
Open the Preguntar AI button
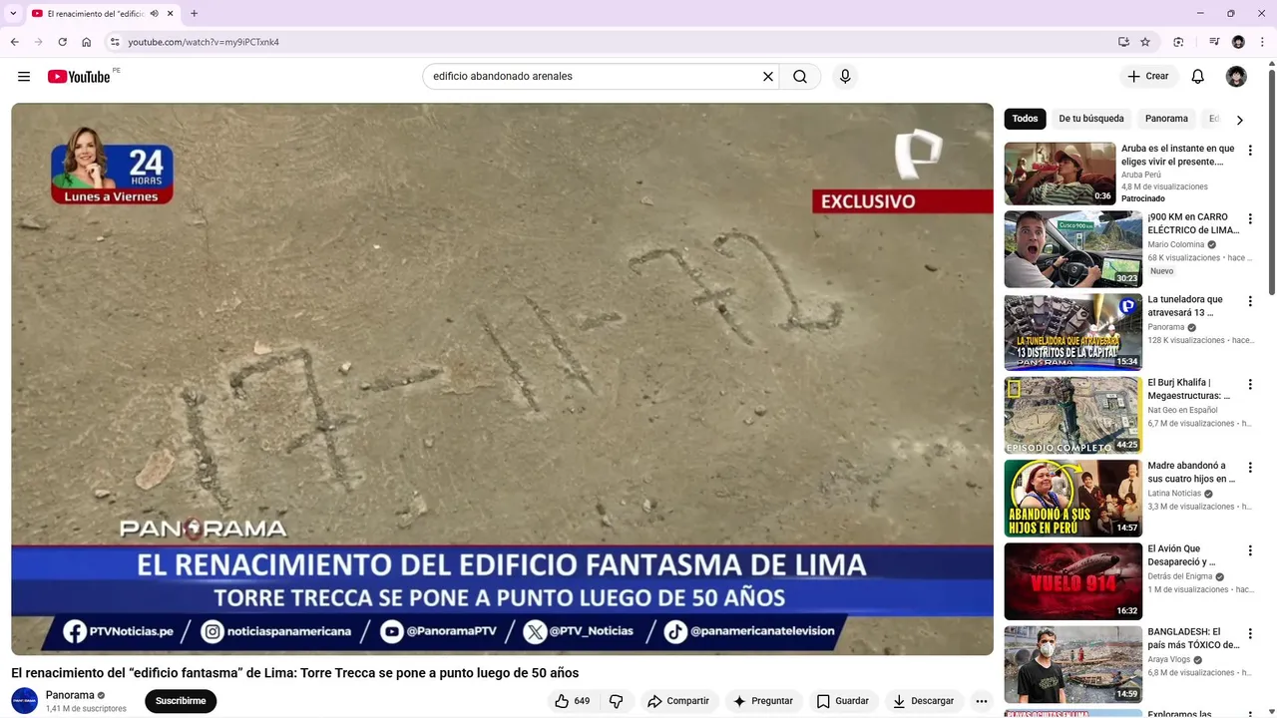762,701
